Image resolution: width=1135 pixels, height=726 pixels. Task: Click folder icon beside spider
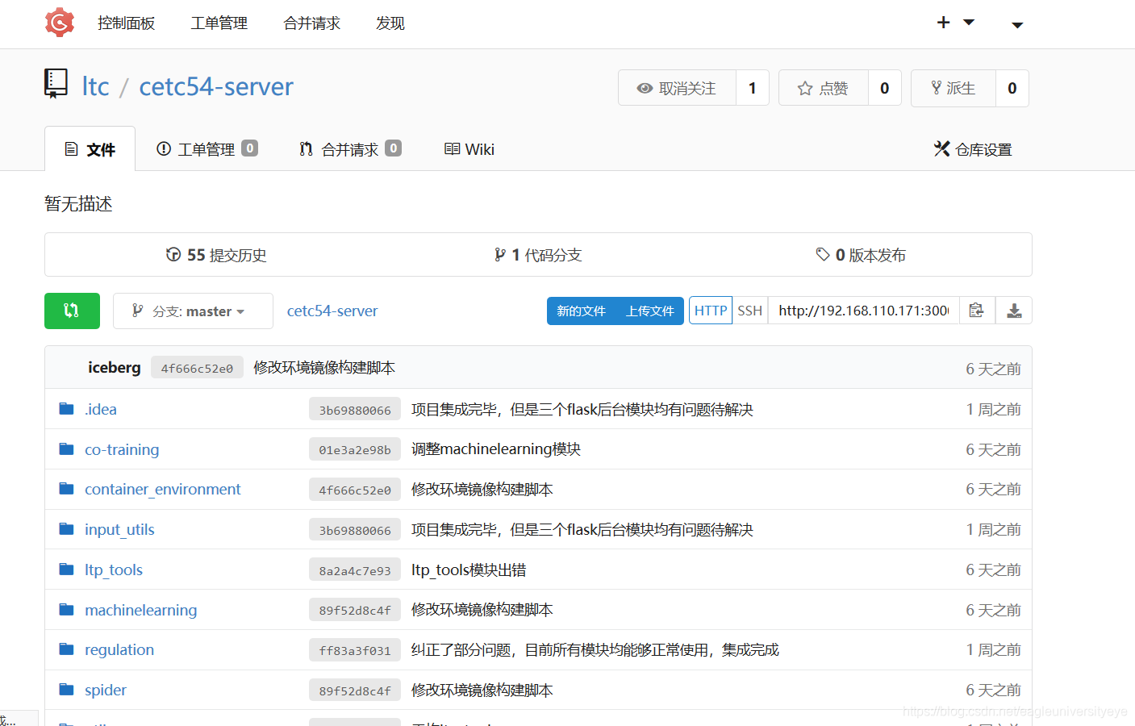(67, 690)
